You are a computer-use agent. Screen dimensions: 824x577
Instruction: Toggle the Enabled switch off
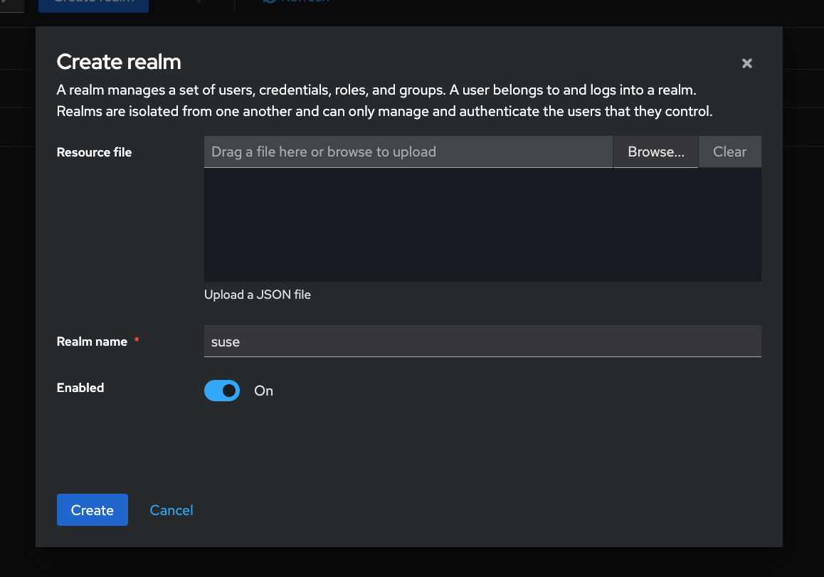(x=222, y=391)
